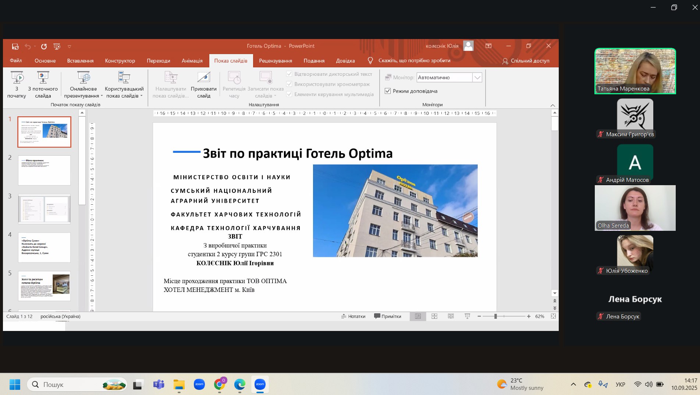Viewport: 700px width, 395px height.
Task: Collapse the ribbon with the chevron
Action: [552, 105]
